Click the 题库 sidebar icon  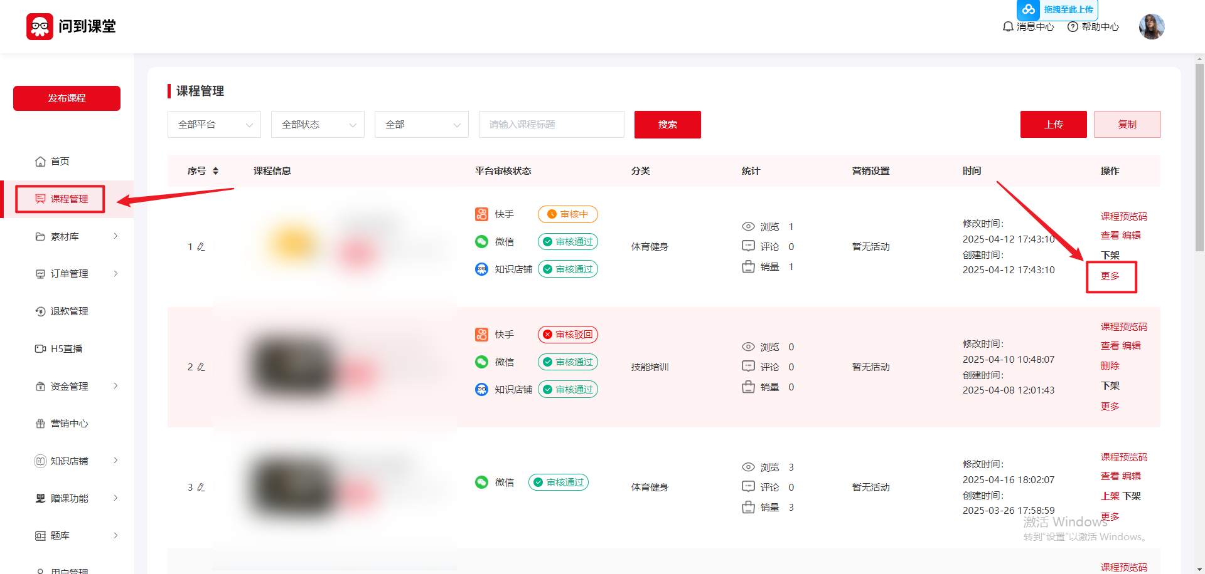[x=40, y=536]
